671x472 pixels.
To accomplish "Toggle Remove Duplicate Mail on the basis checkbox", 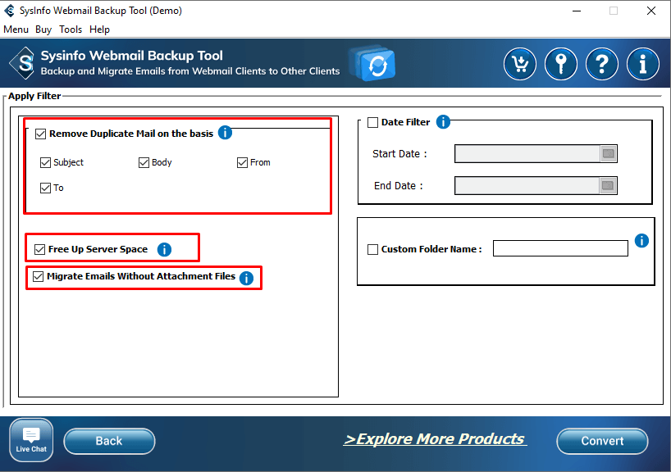I will point(41,134).
